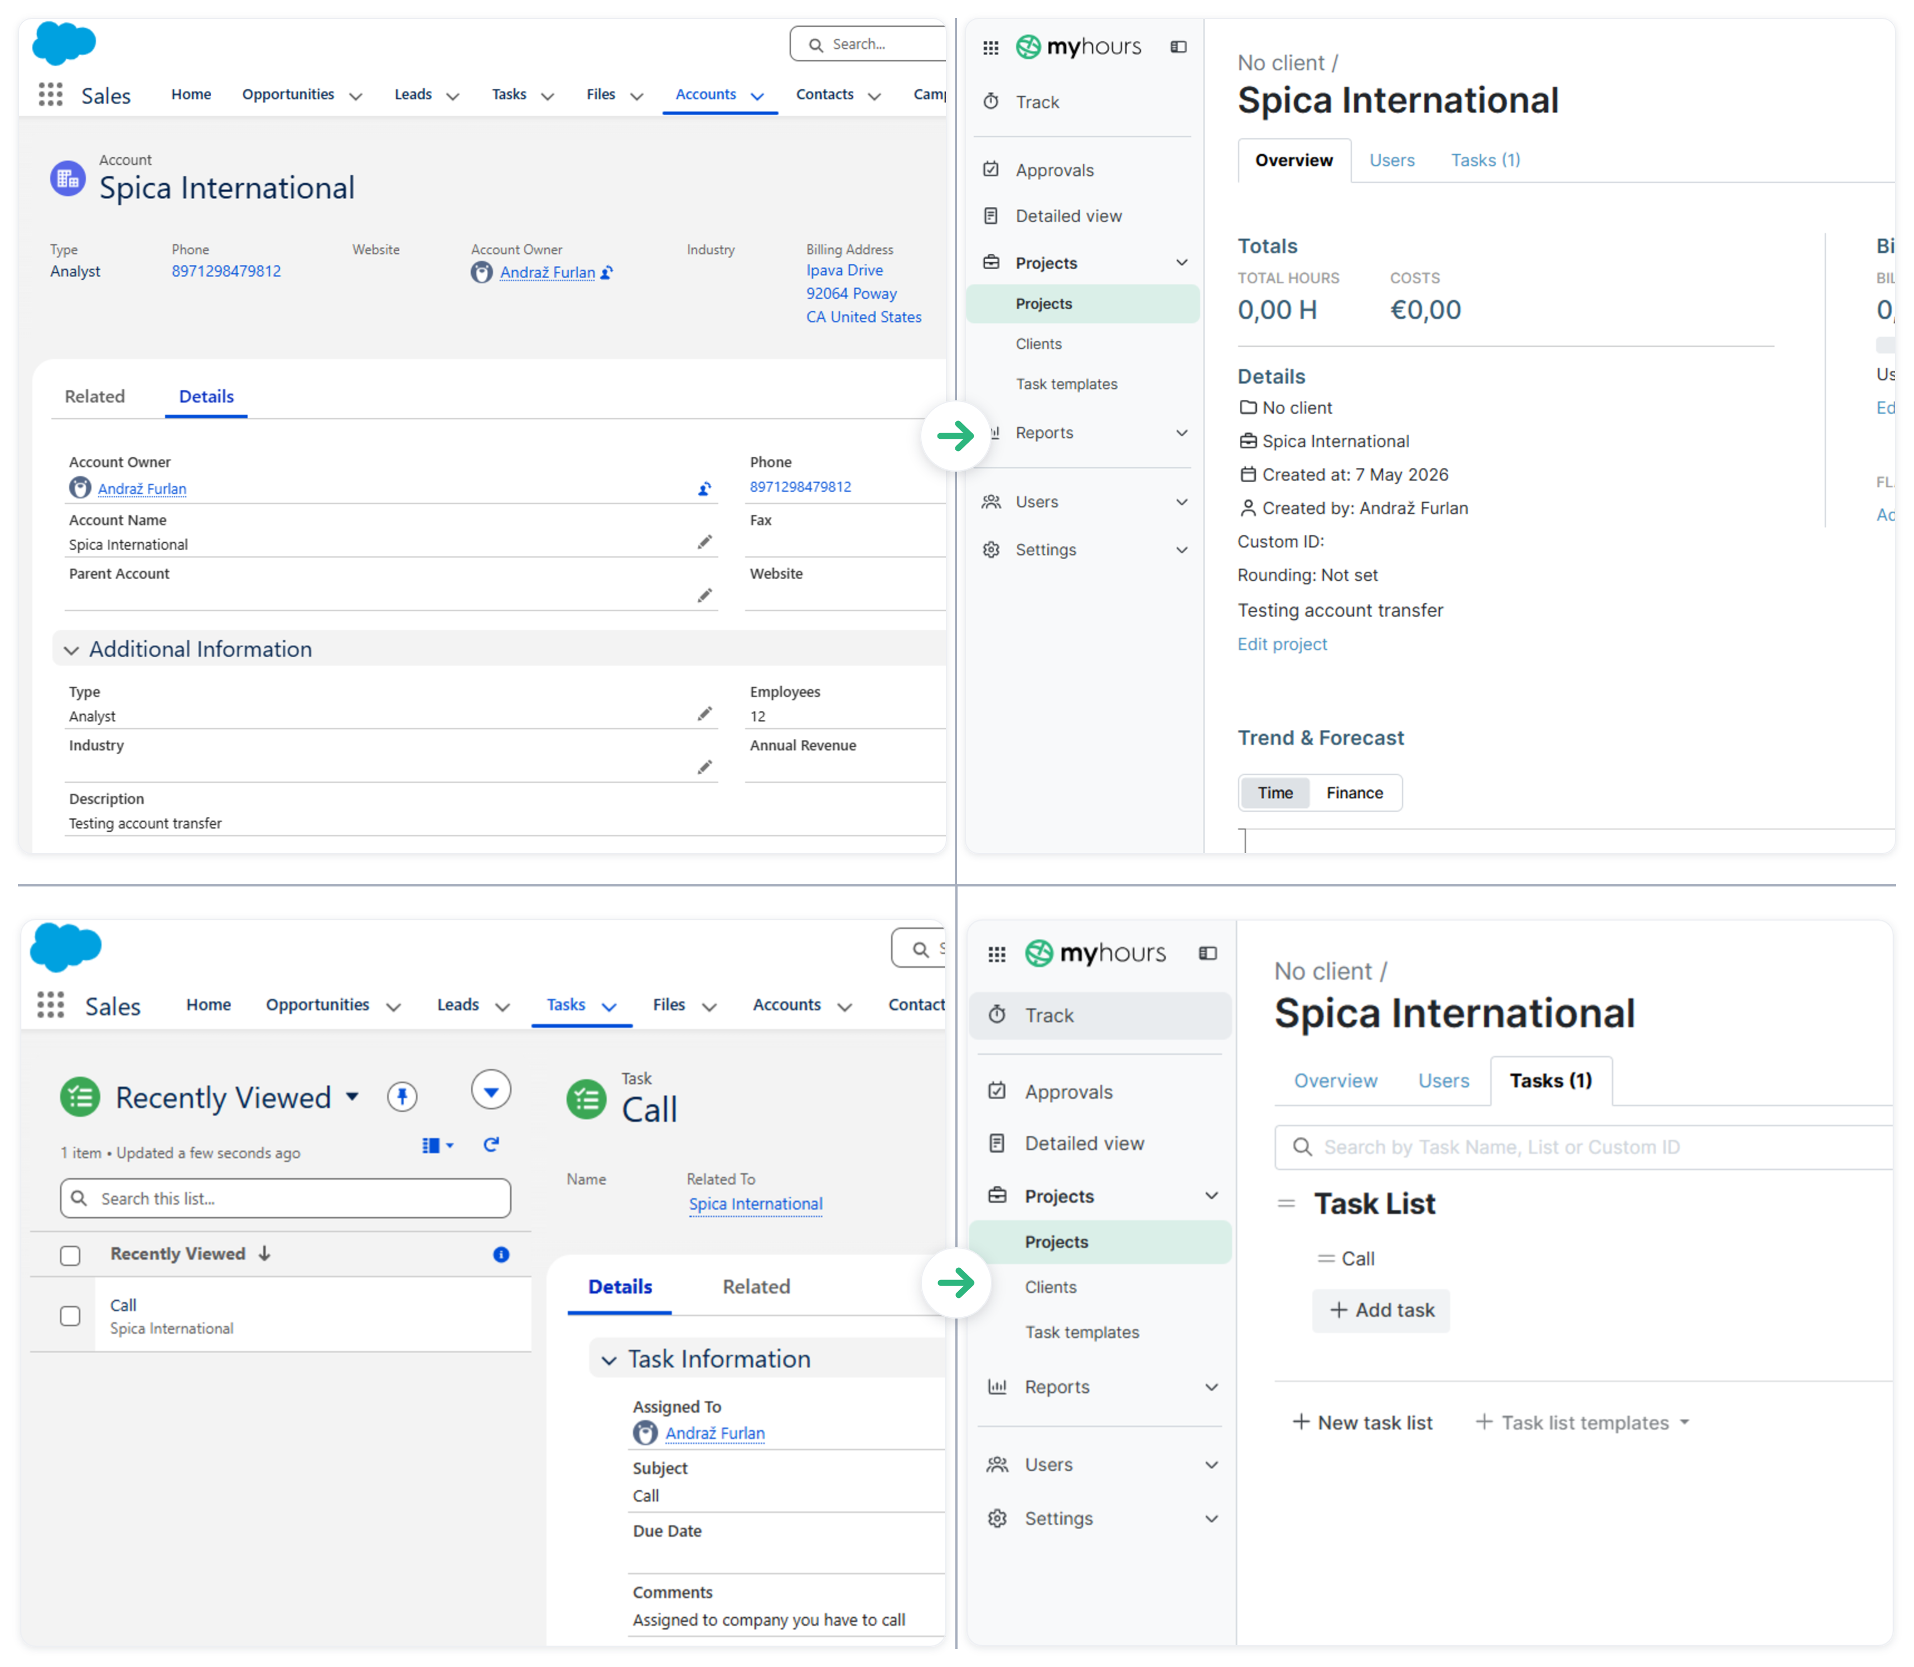Tick the select-all checkbox in task list header
This screenshot has height=1667, width=1914.
(x=70, y=1255)
